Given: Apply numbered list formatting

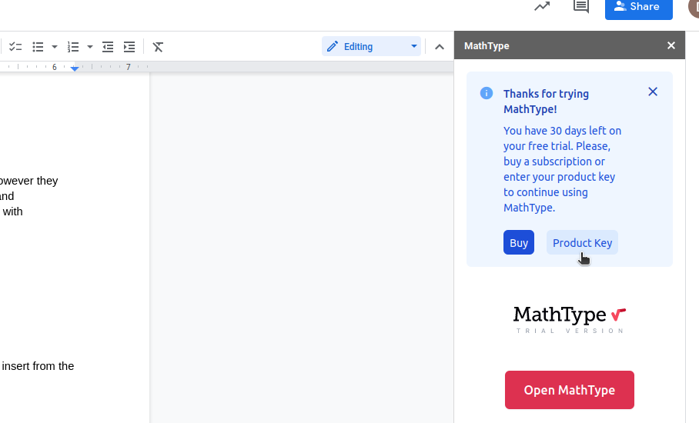Looking at the screenshot, I should pyautogui.click(x=73, y=47).
